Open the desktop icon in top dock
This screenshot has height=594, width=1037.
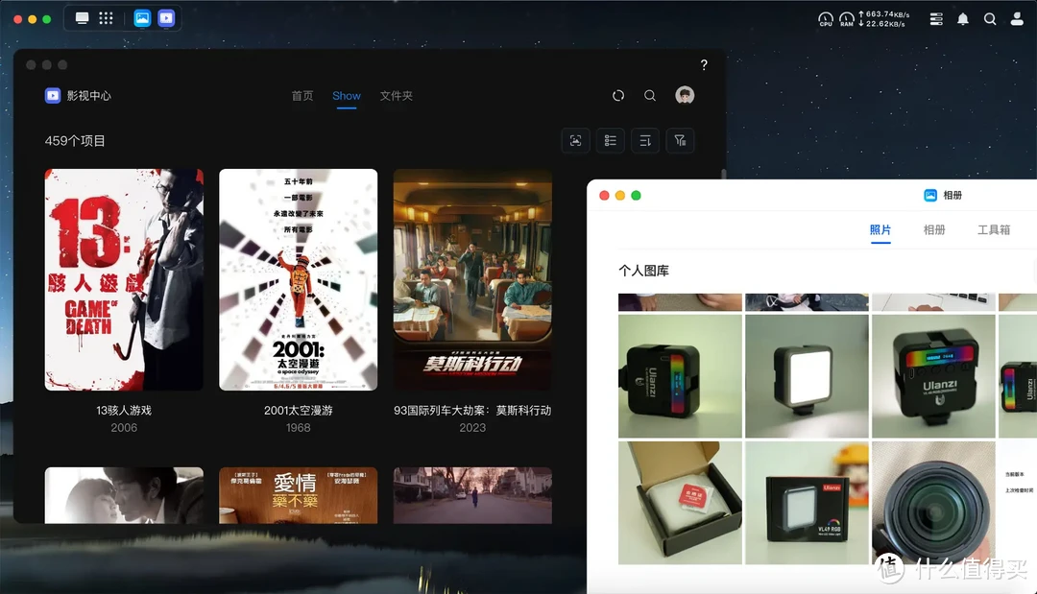coord(82,18)
